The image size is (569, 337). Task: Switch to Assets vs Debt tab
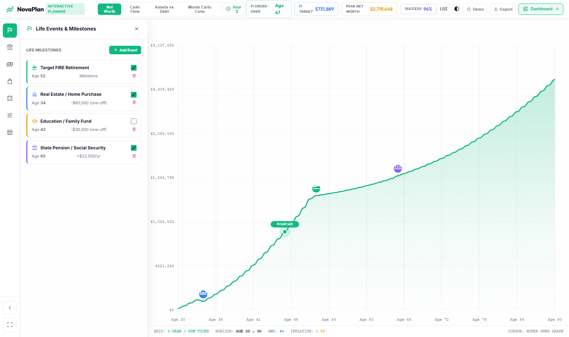pyautogui.click(x=164, y=9)
